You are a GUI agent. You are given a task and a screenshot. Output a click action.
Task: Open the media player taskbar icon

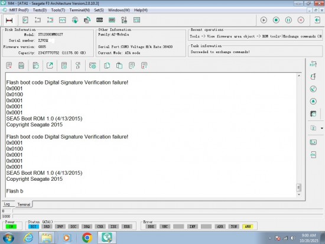point(67,238)
